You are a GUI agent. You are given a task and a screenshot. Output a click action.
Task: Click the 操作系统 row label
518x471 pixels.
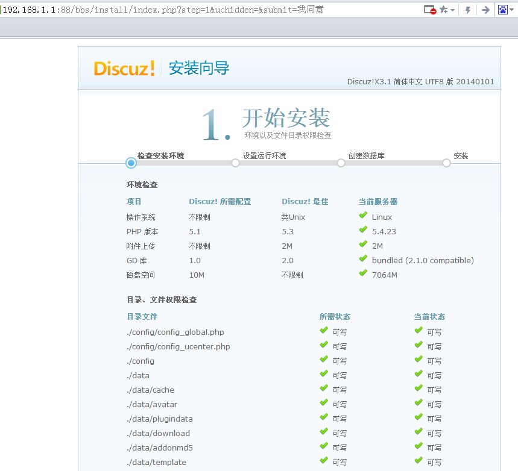click(141, 217)
